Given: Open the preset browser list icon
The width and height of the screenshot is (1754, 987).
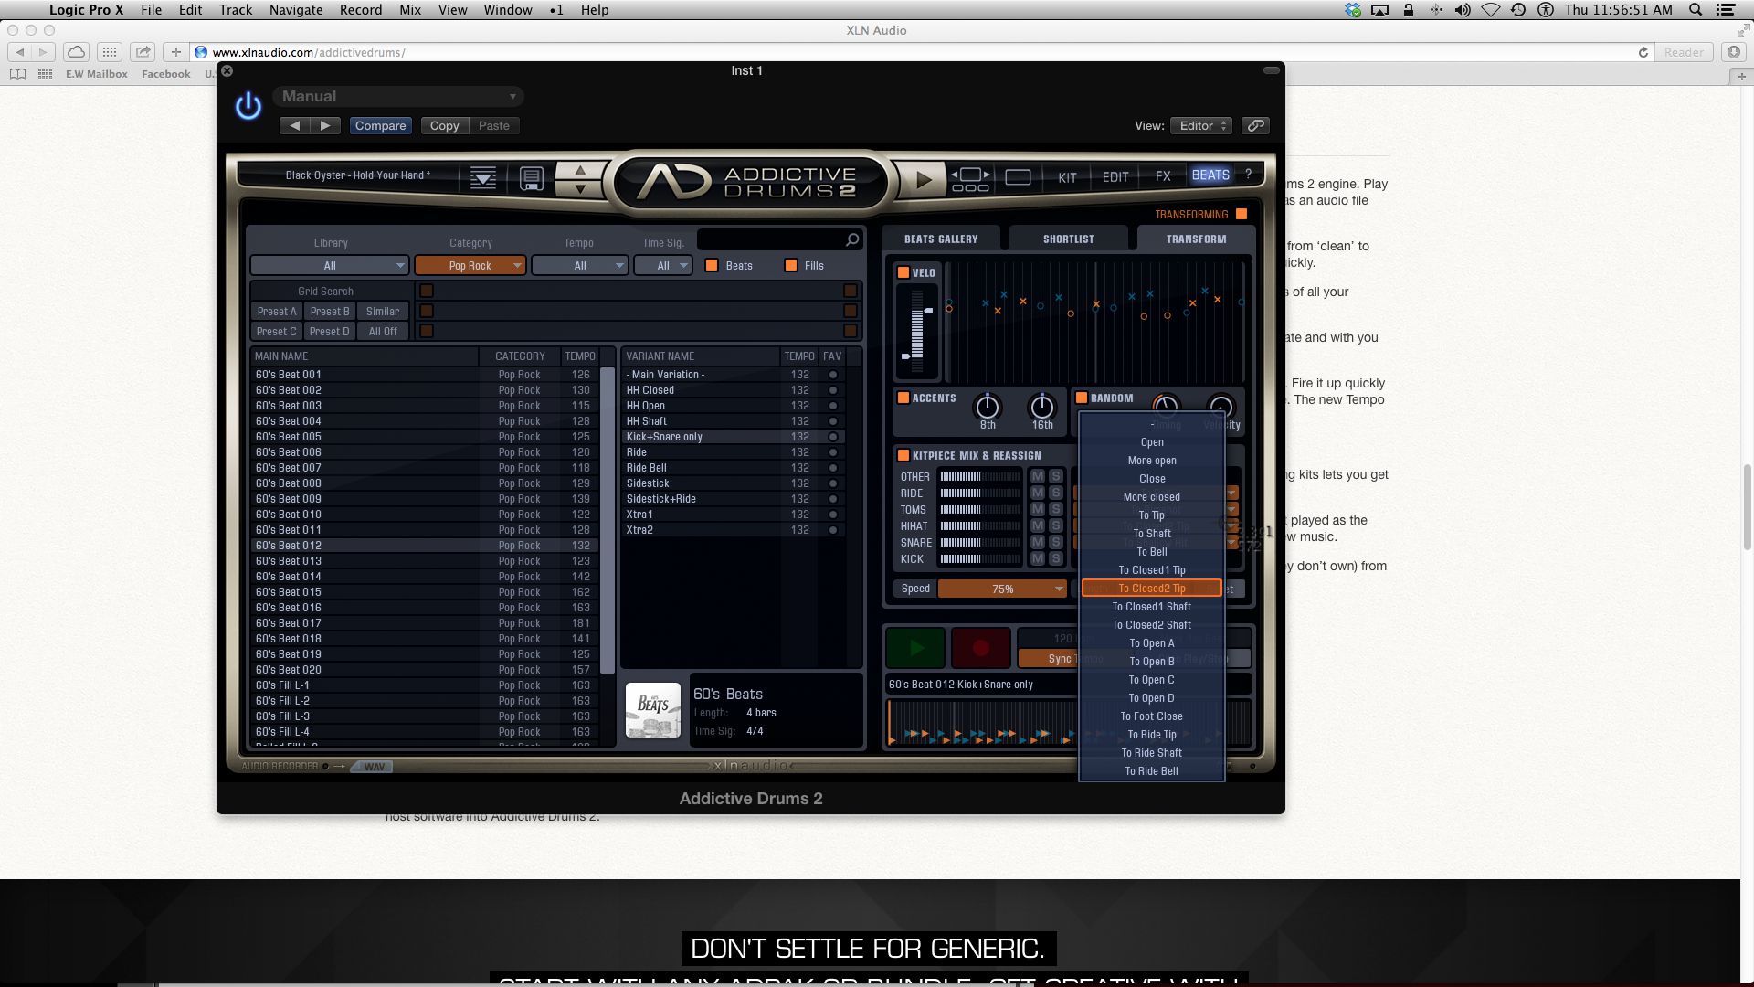Looking at the screenshot, I should [482, 177].
